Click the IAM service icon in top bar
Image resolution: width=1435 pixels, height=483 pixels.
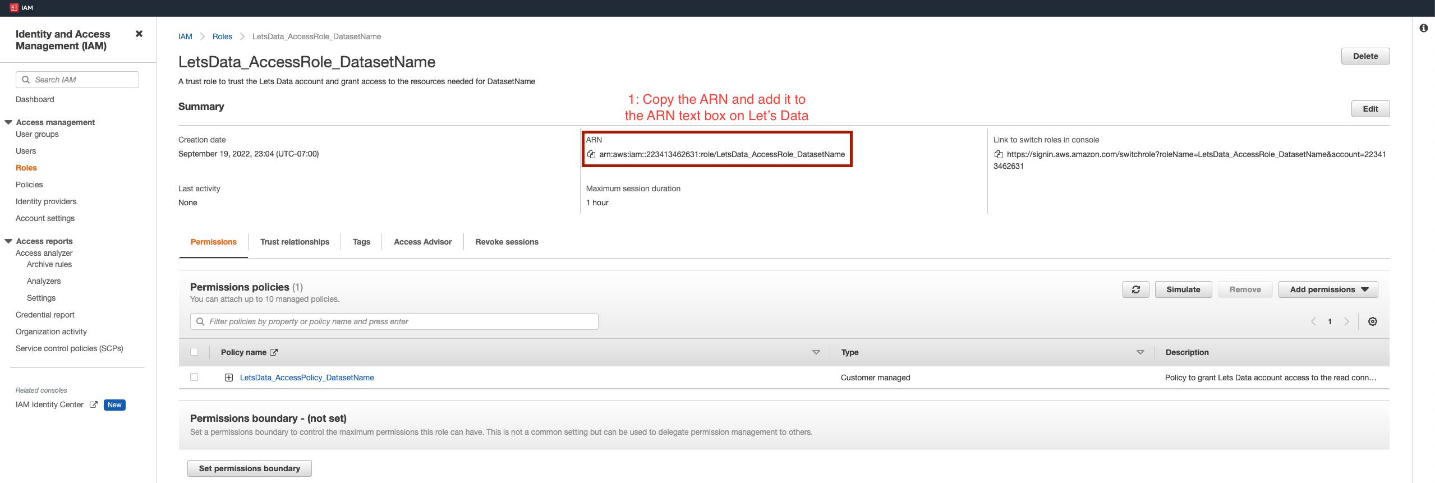[13, 8]
